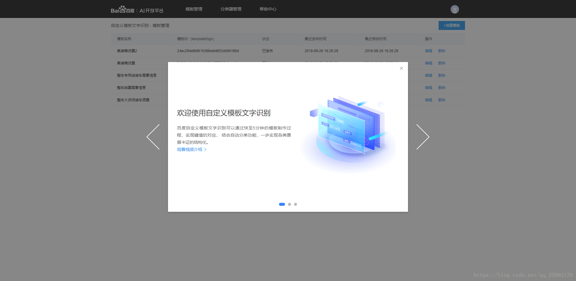Click the arrow next to 观看视频介绍
The image size is (576, 281).
pos(205,149)
